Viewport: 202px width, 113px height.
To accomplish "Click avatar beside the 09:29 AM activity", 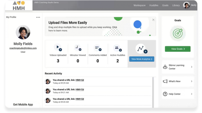I will point(48,81).
